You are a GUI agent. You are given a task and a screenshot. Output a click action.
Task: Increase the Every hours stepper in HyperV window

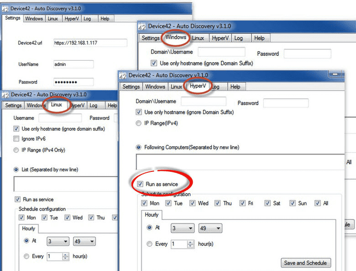coord(190,242)
